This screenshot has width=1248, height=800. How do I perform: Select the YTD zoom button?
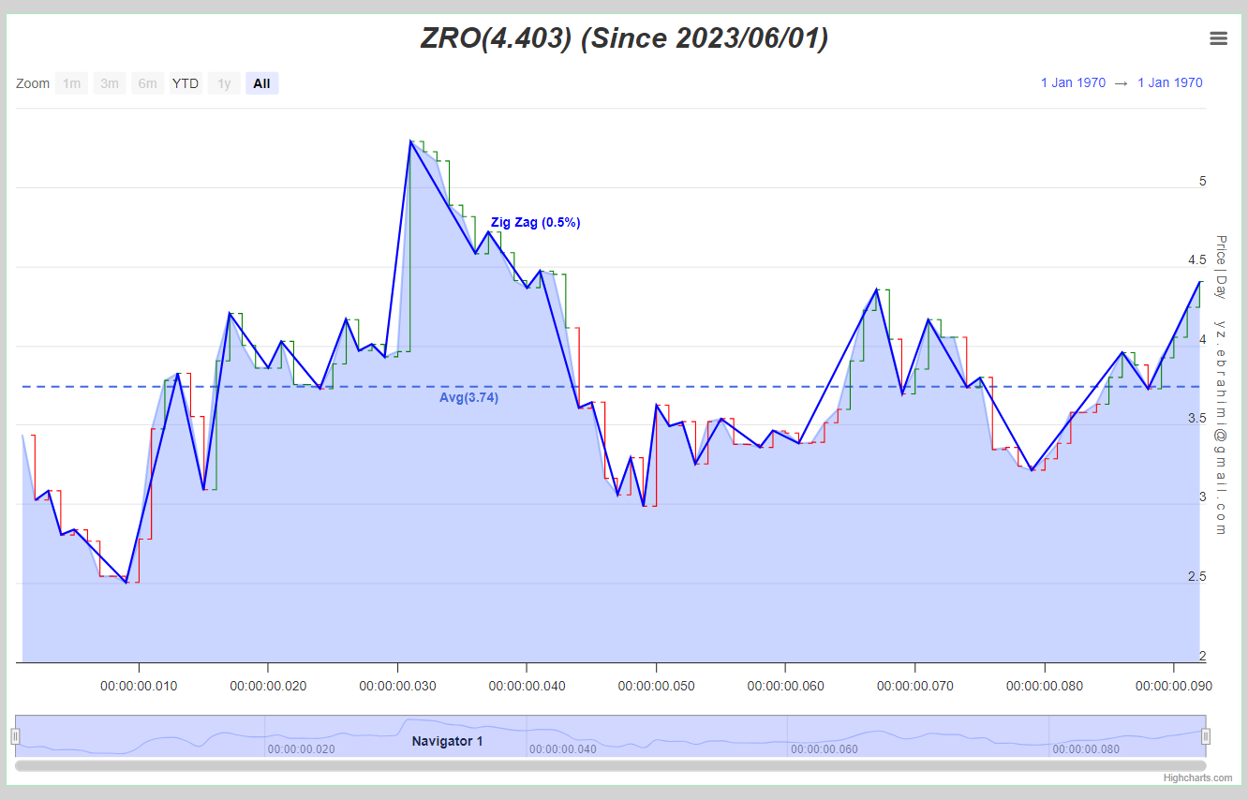(x=186, y=83)
